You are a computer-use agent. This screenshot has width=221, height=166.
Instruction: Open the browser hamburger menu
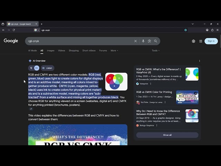[x=218, y=30]
